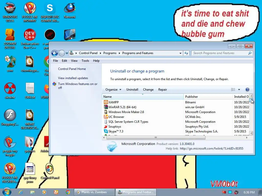Click the Repair toolbar button
Image resolution: width=262 pixels, height=196 pixels.
(x=162, y=90)
